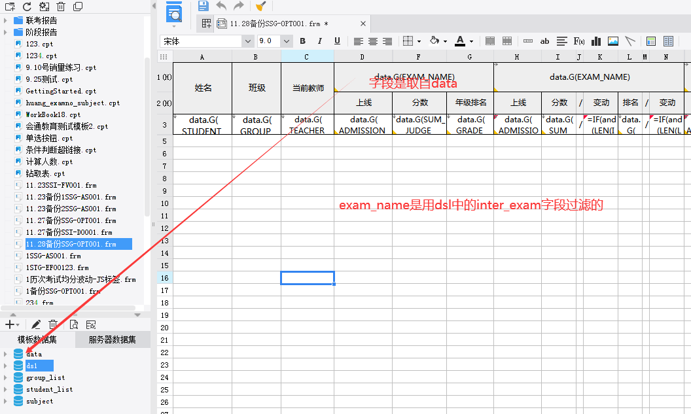
Task: Undo the last action
Action: 221,6
